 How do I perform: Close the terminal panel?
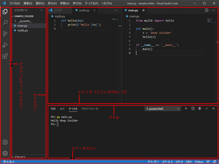click(x=213, y=108)
